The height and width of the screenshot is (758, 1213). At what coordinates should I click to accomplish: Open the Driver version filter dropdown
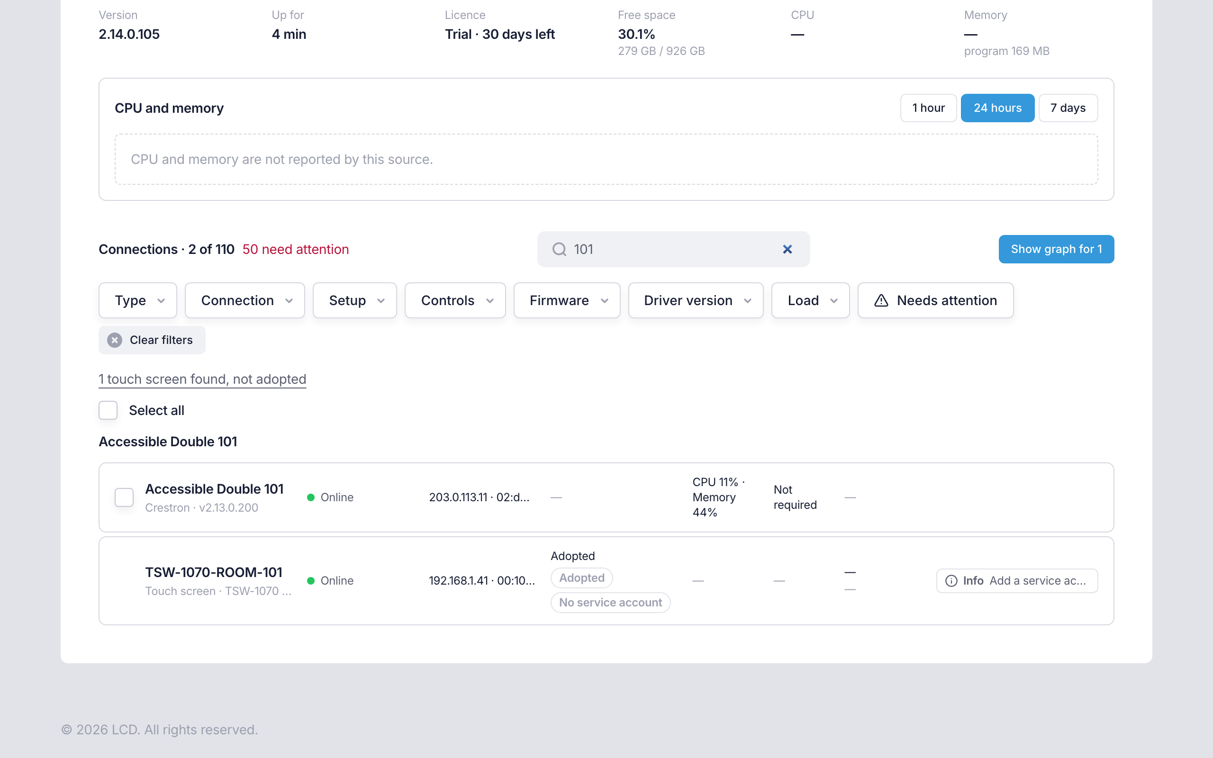(696, 300)
